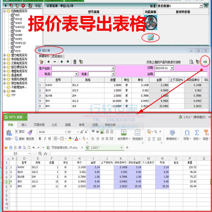The height and width of the screenshot is (212, 212).
Task: Click the fill color yellow swatch button
Action: [70, 139]
